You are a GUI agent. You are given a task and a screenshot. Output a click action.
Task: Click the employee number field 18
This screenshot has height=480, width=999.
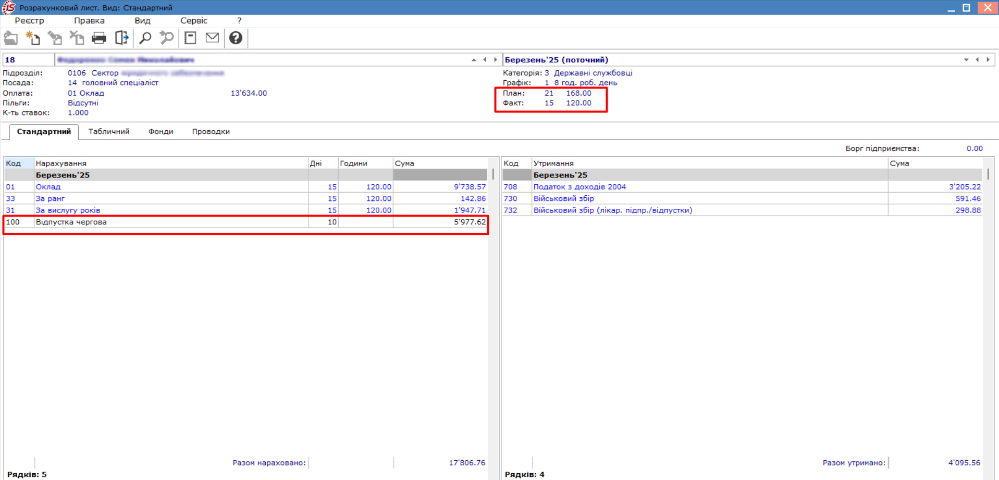(x=28, y=60)
